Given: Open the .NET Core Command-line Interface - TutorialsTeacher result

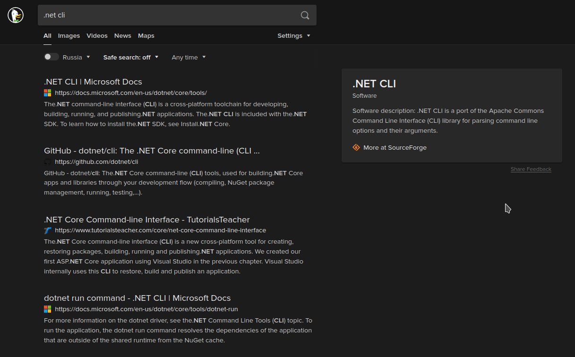Looking at the screenshot, I should pos(147,220).
